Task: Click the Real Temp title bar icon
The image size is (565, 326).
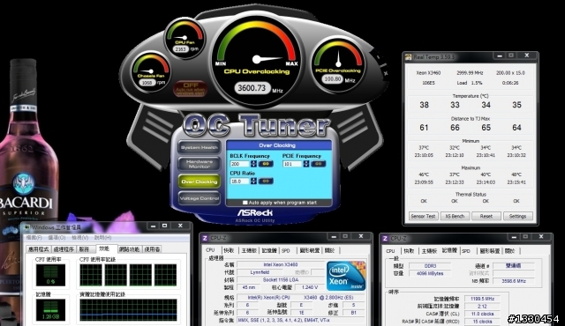Action: point(408,56)
